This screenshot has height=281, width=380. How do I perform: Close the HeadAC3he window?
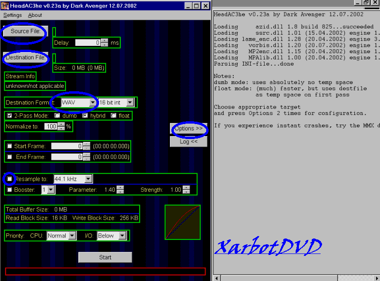click(206, 6)
